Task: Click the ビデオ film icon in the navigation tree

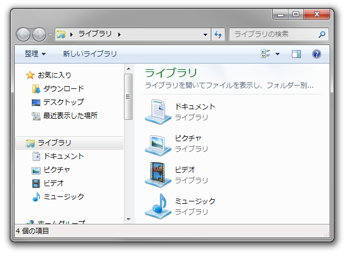Action: [36, 183]
